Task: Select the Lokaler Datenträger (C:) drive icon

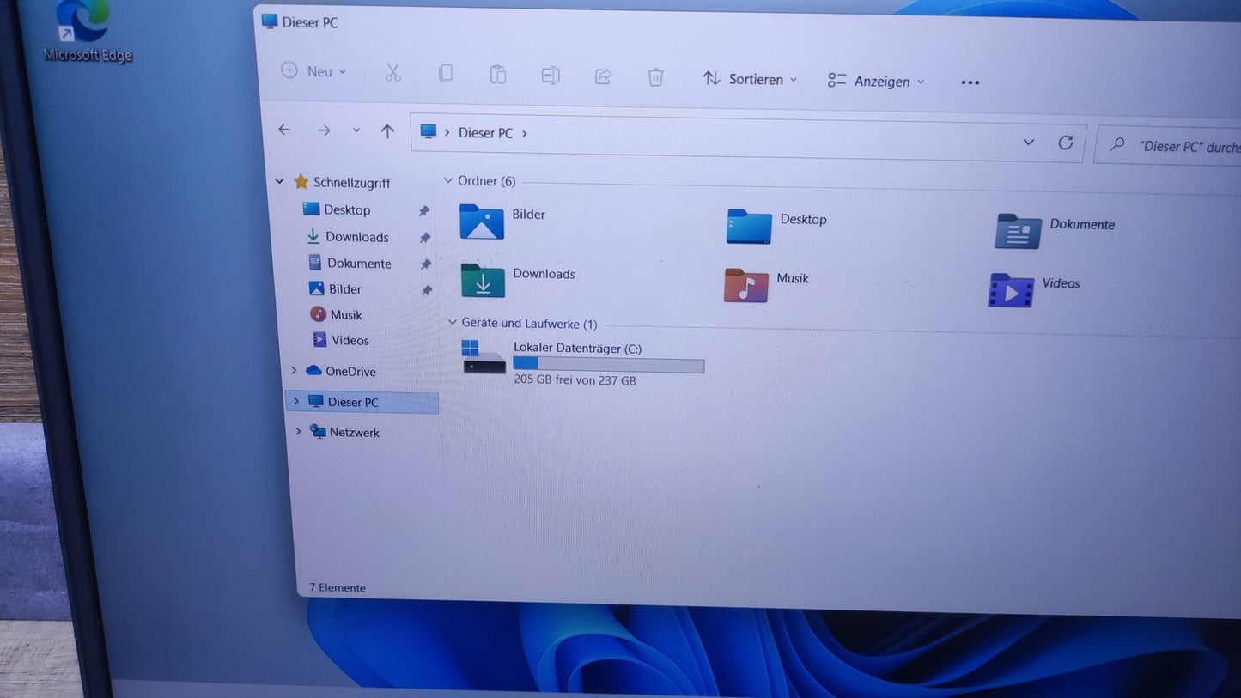Action: (484, 357)
